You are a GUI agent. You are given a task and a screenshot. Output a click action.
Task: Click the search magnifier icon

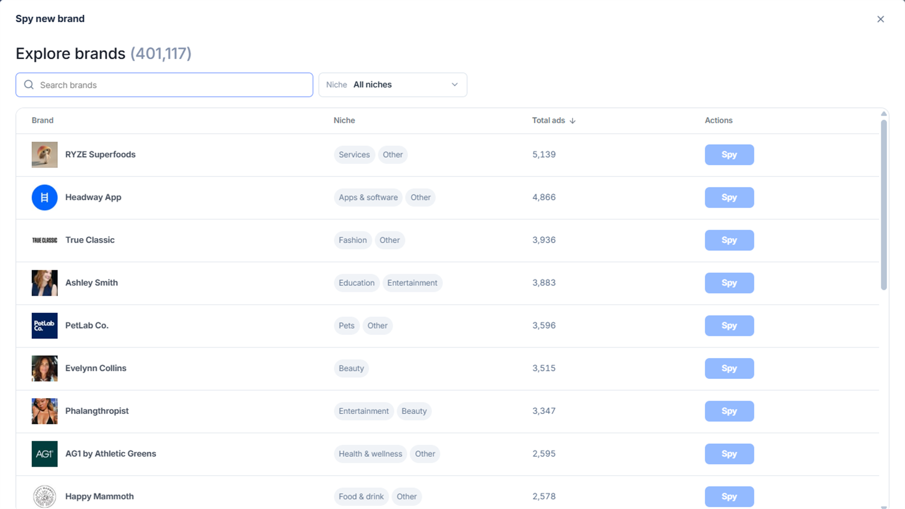(x=29, y=85)
